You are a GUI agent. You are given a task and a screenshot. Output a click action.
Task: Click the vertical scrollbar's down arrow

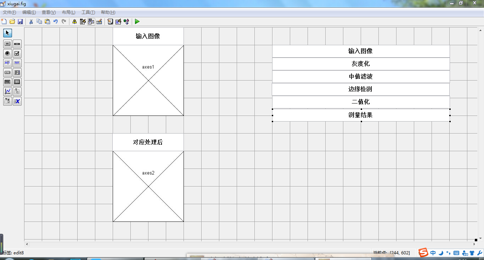pyautogui.click(x=480, y=238)
